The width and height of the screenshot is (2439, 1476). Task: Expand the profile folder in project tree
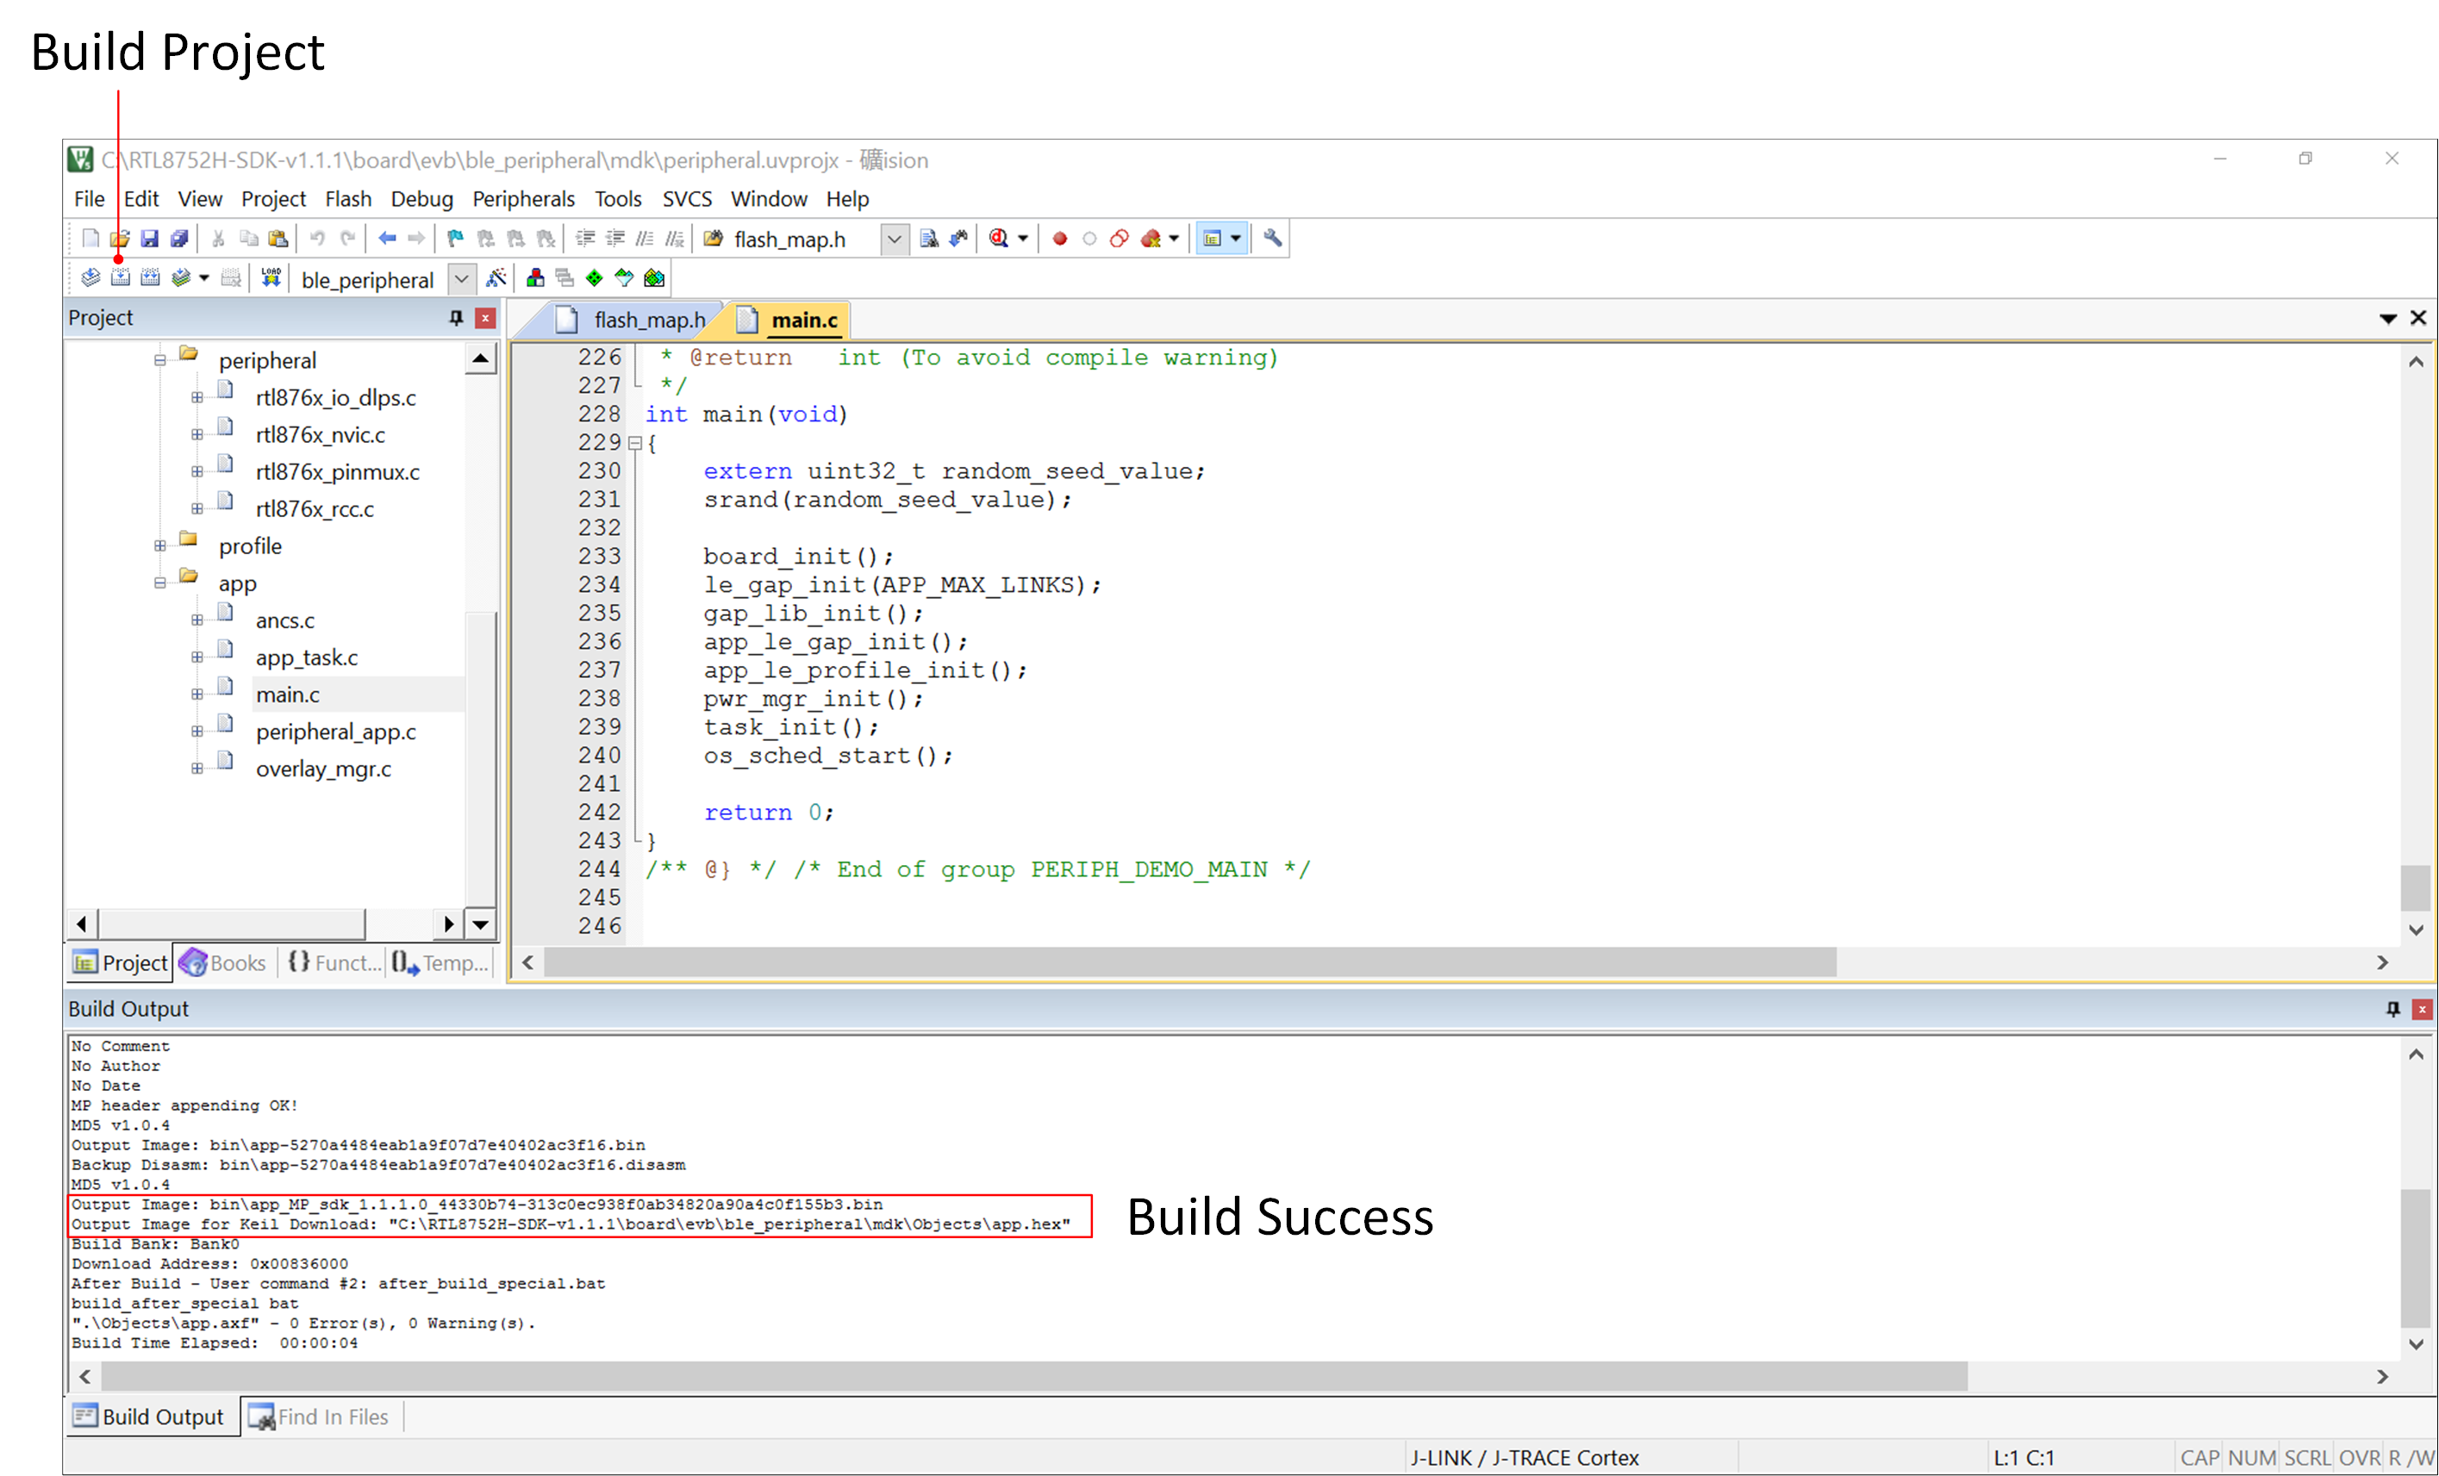point(159,546)
